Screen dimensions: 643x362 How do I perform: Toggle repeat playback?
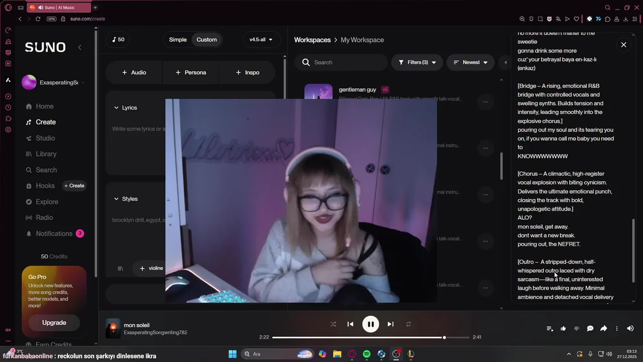[408, 324]
